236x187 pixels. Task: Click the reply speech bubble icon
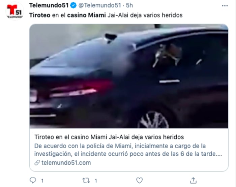[33, 180]
